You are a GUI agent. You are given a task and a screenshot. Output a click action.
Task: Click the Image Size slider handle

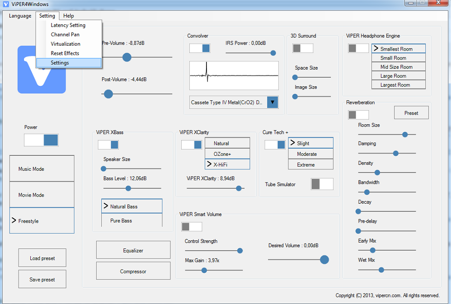[x=295, y=97]
